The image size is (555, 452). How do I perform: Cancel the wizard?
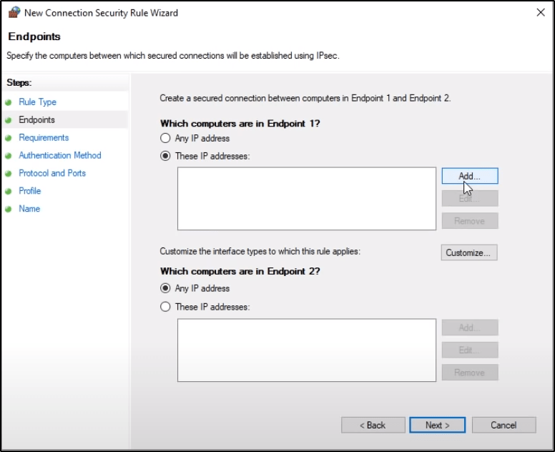click(x=504, y=425)
